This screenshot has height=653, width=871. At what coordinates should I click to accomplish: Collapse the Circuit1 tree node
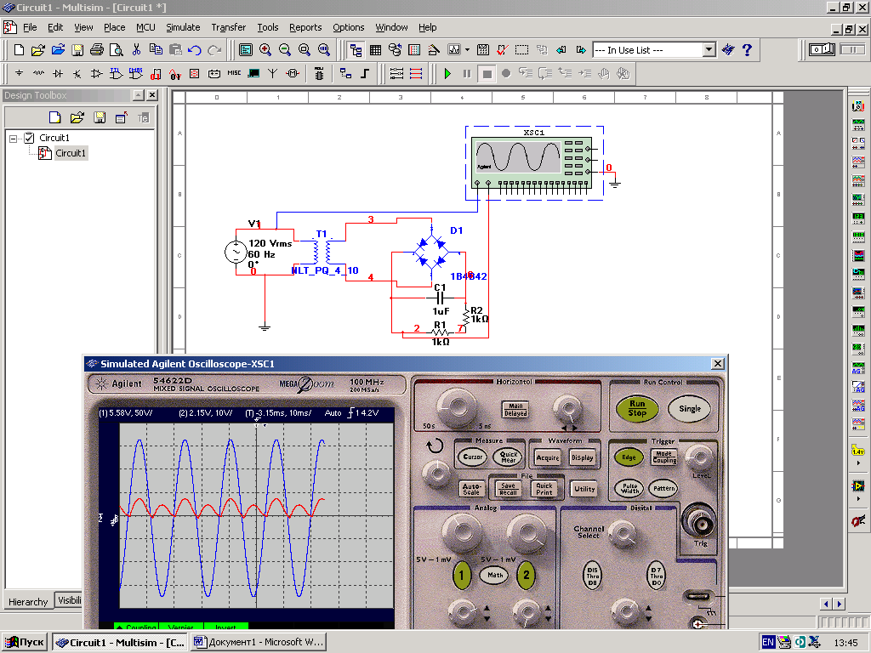[14, 139]
